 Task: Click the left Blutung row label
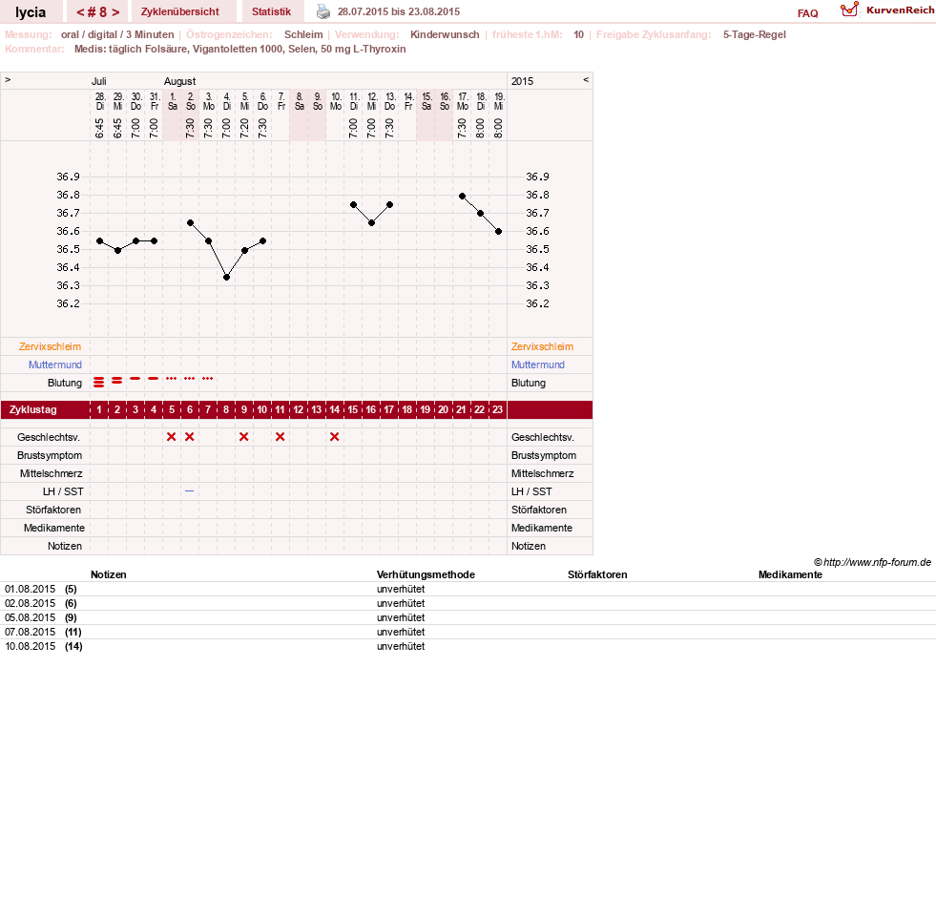65,383
